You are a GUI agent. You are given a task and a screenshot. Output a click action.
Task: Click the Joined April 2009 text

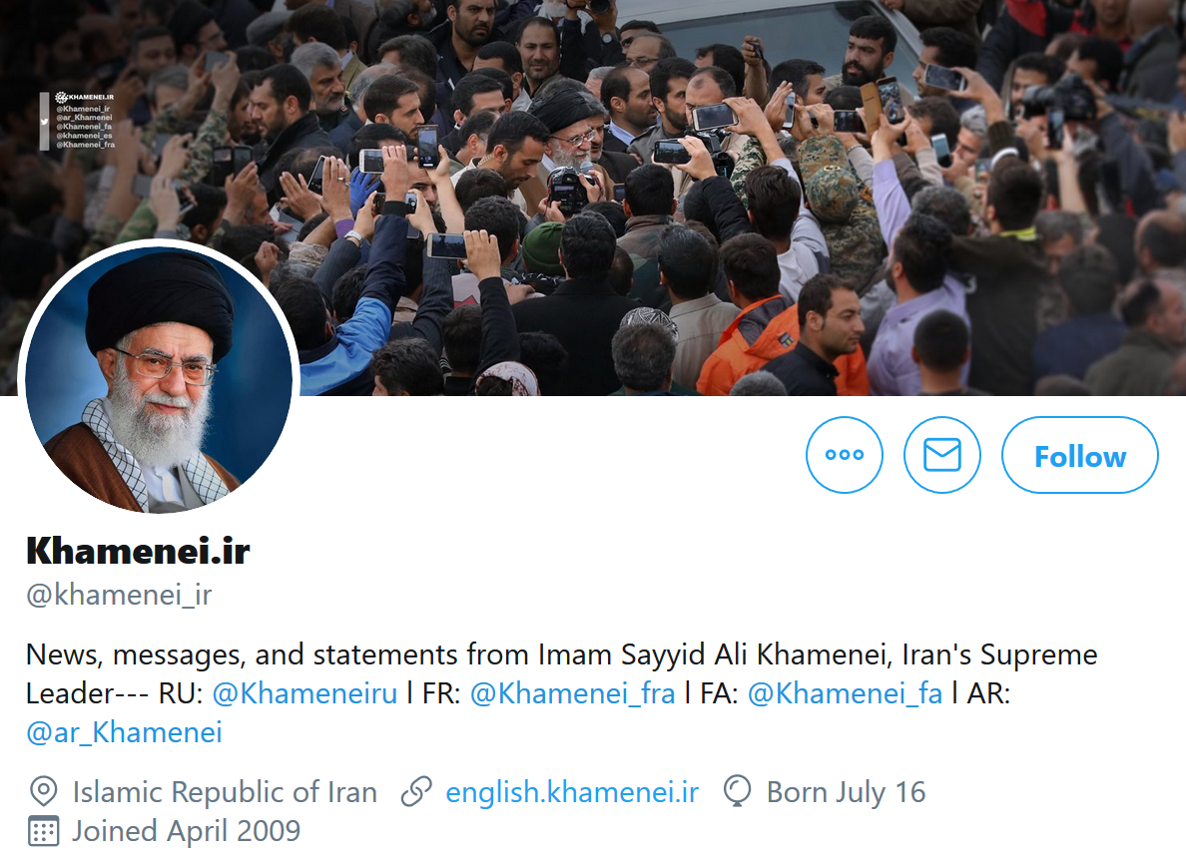(x=186, y=831)
